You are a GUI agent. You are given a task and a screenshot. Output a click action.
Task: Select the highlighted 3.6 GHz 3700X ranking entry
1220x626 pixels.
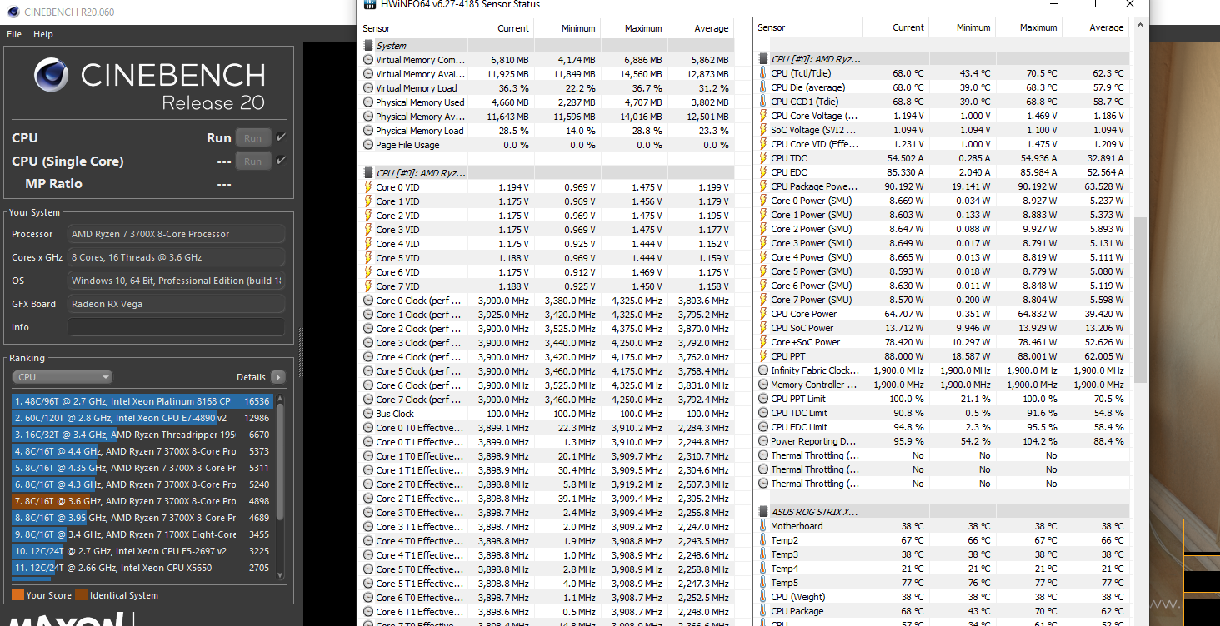click(142, 501)
